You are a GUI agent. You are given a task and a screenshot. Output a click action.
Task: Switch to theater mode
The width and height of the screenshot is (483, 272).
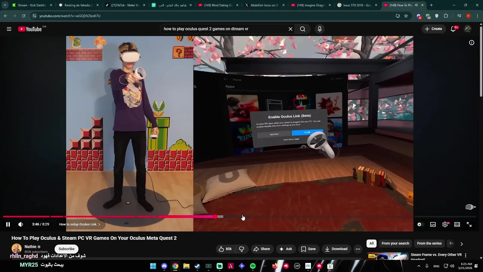[457, 224]
